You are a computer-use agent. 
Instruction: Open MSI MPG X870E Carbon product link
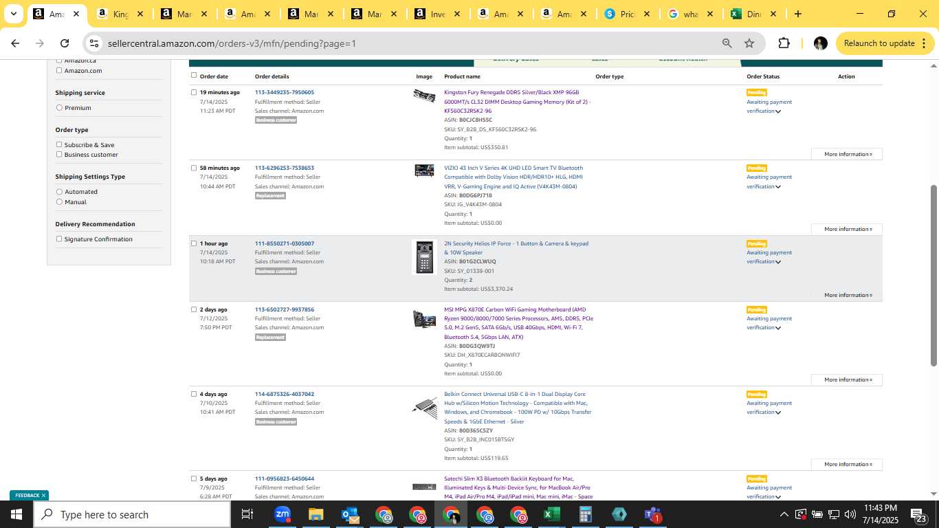[518, 323]
